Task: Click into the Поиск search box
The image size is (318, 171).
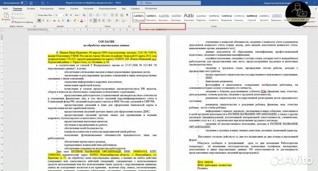Action: (169, 3)
